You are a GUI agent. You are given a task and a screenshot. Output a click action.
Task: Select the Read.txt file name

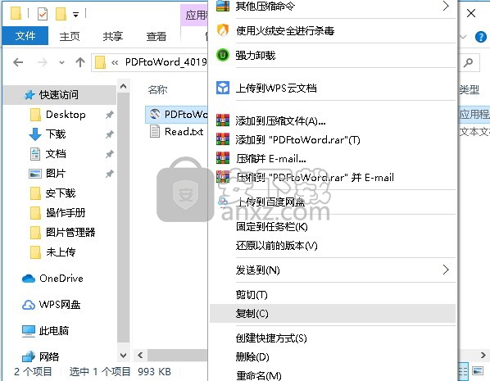pyautogui.click(x=184, y=132)
